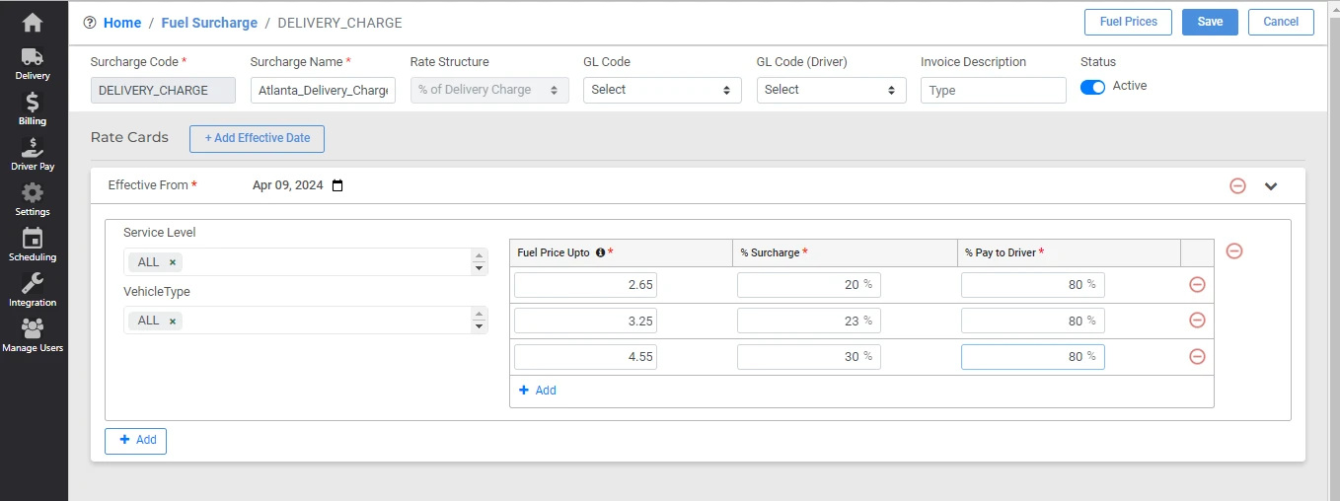
Task: Open the GL Code (Driver) dropdown
Action: pyautogui.click(x=831, y=90)
